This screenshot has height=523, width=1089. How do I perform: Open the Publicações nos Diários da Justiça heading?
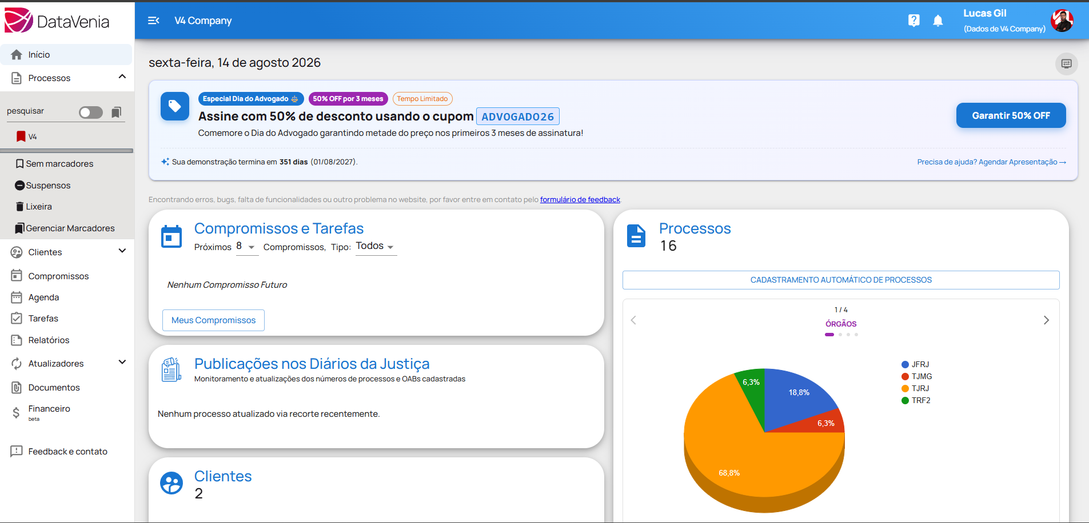[x=312, y=364]
